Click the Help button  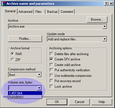(x=102, y=102)
